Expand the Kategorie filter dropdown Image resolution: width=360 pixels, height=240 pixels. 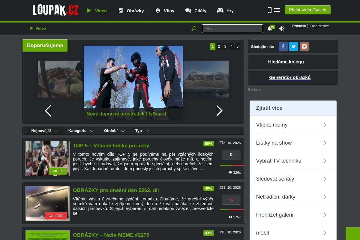[x=81, y=131]
